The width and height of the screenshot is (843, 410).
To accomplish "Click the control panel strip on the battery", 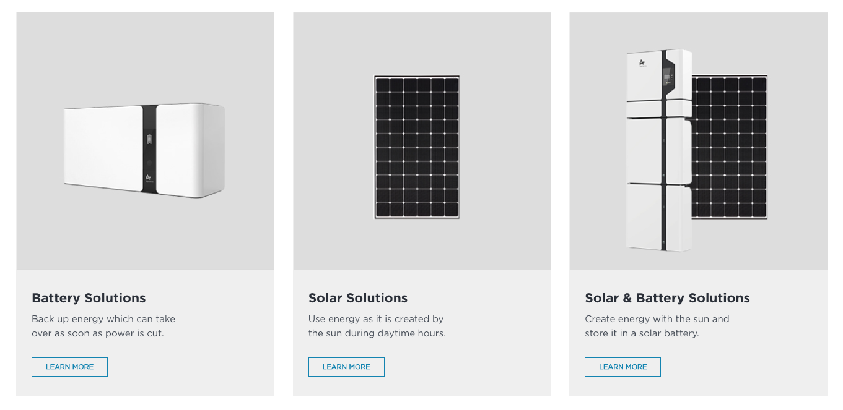I will (149, 148).
